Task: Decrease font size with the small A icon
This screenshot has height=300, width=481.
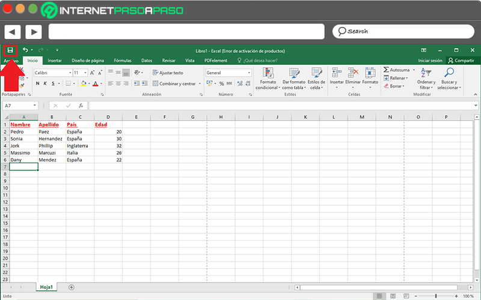Action: [100, 73]
